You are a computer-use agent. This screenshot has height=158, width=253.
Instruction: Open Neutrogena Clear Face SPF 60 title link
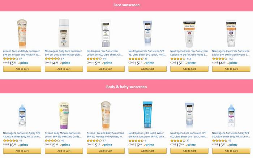point(231,53)
